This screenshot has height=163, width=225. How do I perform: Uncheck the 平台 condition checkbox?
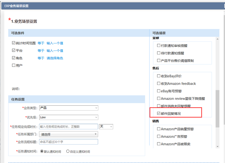click(x=13, y=50)
